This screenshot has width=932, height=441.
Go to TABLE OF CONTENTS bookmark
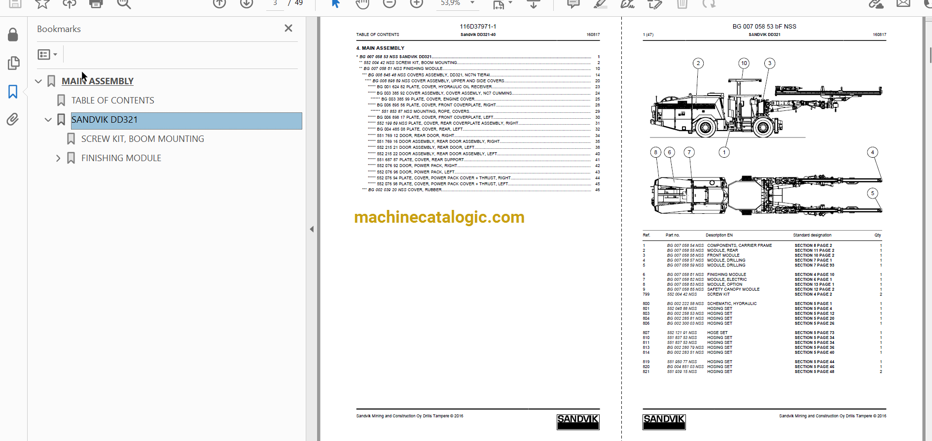click(113, 101)
